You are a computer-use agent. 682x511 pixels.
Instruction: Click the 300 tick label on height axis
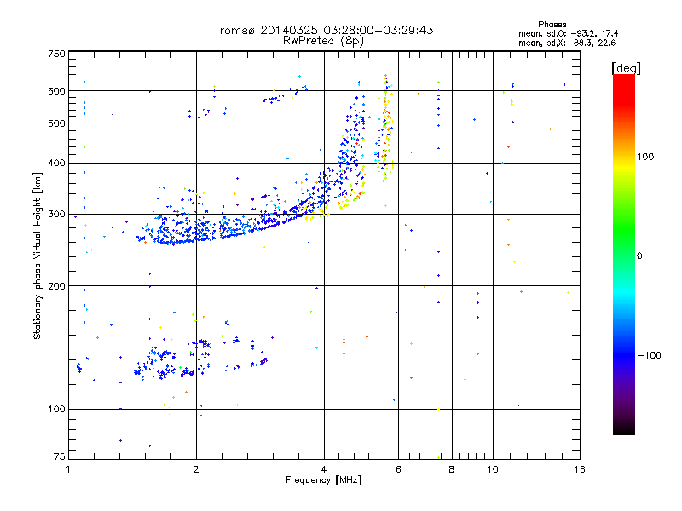[x=56, y=214]
